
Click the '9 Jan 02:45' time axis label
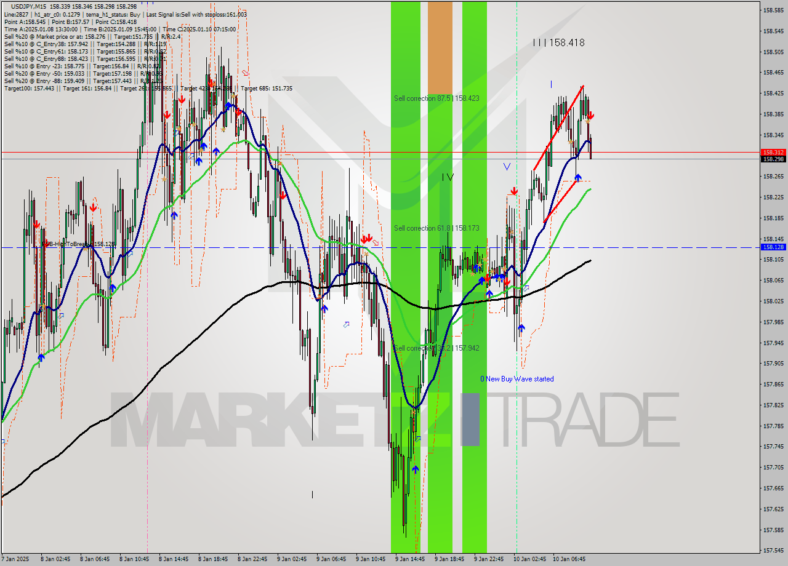[x=293, y=559]
